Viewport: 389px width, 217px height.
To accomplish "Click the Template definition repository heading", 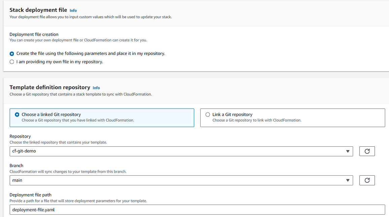I will [50, 87].
